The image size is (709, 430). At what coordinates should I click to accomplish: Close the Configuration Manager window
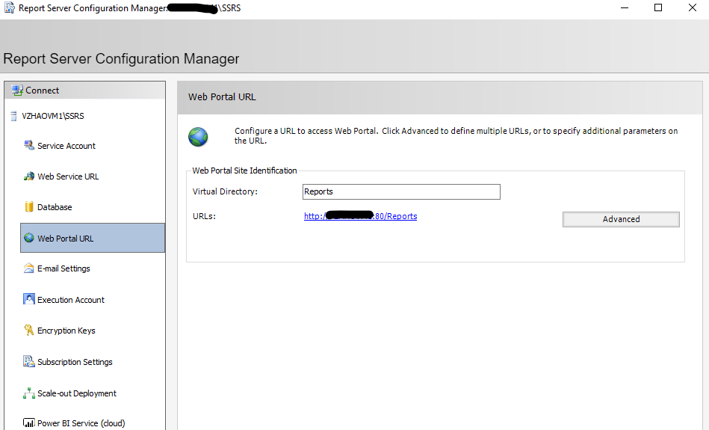(x=693, y=7)
